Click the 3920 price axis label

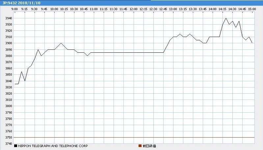click(9, 31)
